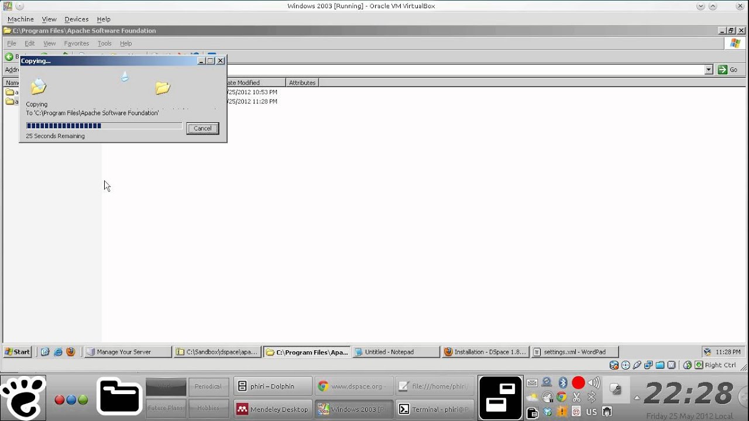
Task: Open the Windows Start menu
Action: tap(18, 352)
